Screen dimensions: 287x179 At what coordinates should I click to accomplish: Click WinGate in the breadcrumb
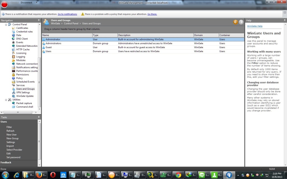55,23
